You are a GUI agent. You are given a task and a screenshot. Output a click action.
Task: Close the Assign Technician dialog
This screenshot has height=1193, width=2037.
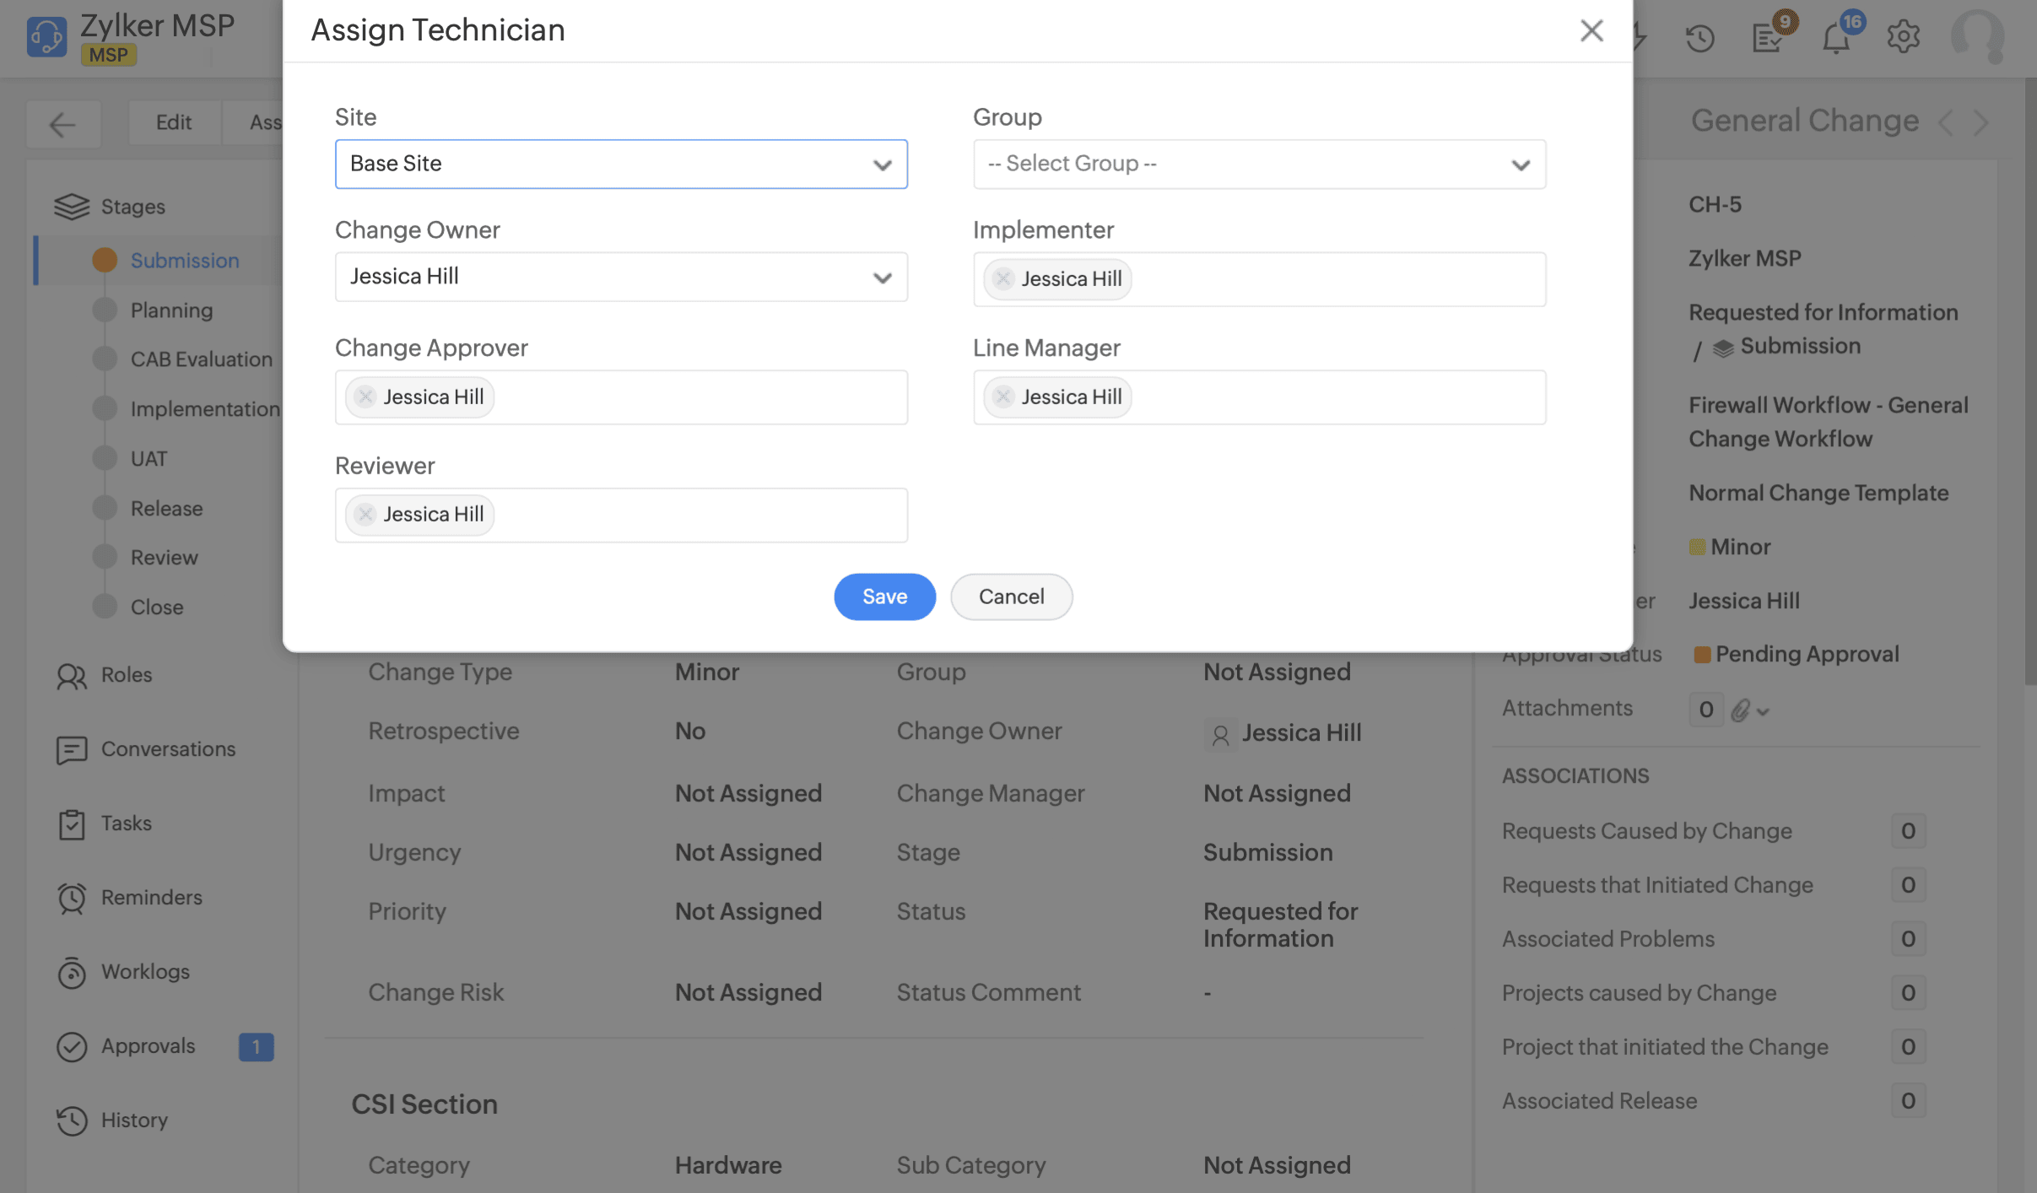coord(1591,31)
